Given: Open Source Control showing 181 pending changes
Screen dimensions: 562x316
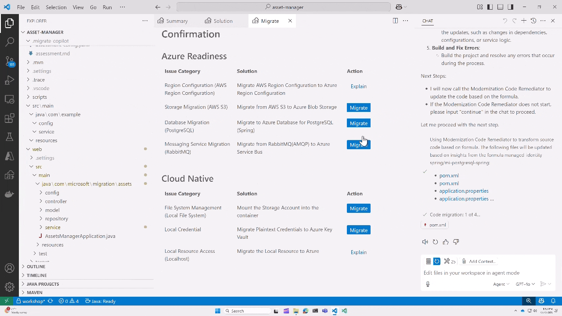Looking at the screenshot, I should pyautogui.click(x=10, y=61).
